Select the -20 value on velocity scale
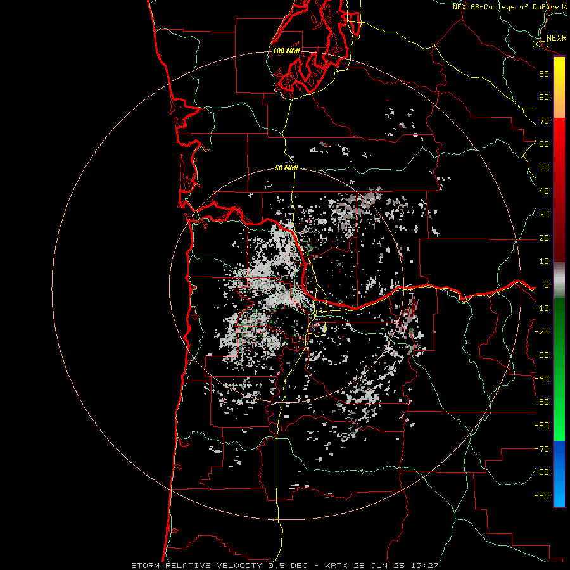 [541, 332]
